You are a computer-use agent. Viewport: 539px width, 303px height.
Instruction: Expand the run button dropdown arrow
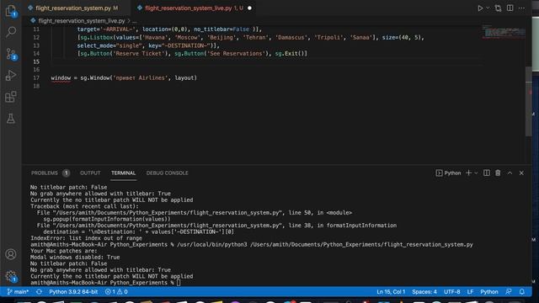pos(488,8)
